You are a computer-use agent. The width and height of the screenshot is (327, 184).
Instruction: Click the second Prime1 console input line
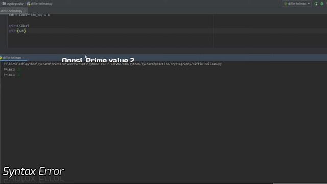(x=12, y=75)
